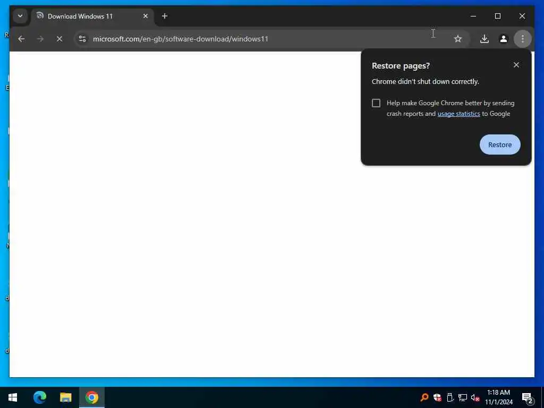The height and width of the screenshot is (408, 544).
Task: Minimize the Chrome window
Action: click(x=473, y=16)
